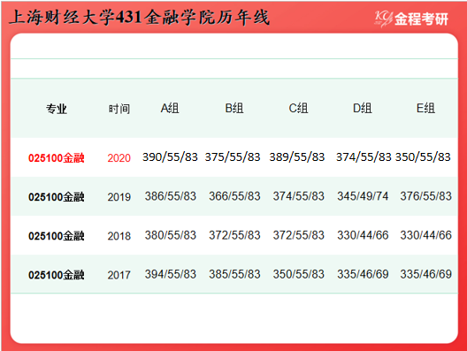Select the A组 column header
Image resolution: width=467 pixels, height=351 pixels.
(x=170, y=108)
